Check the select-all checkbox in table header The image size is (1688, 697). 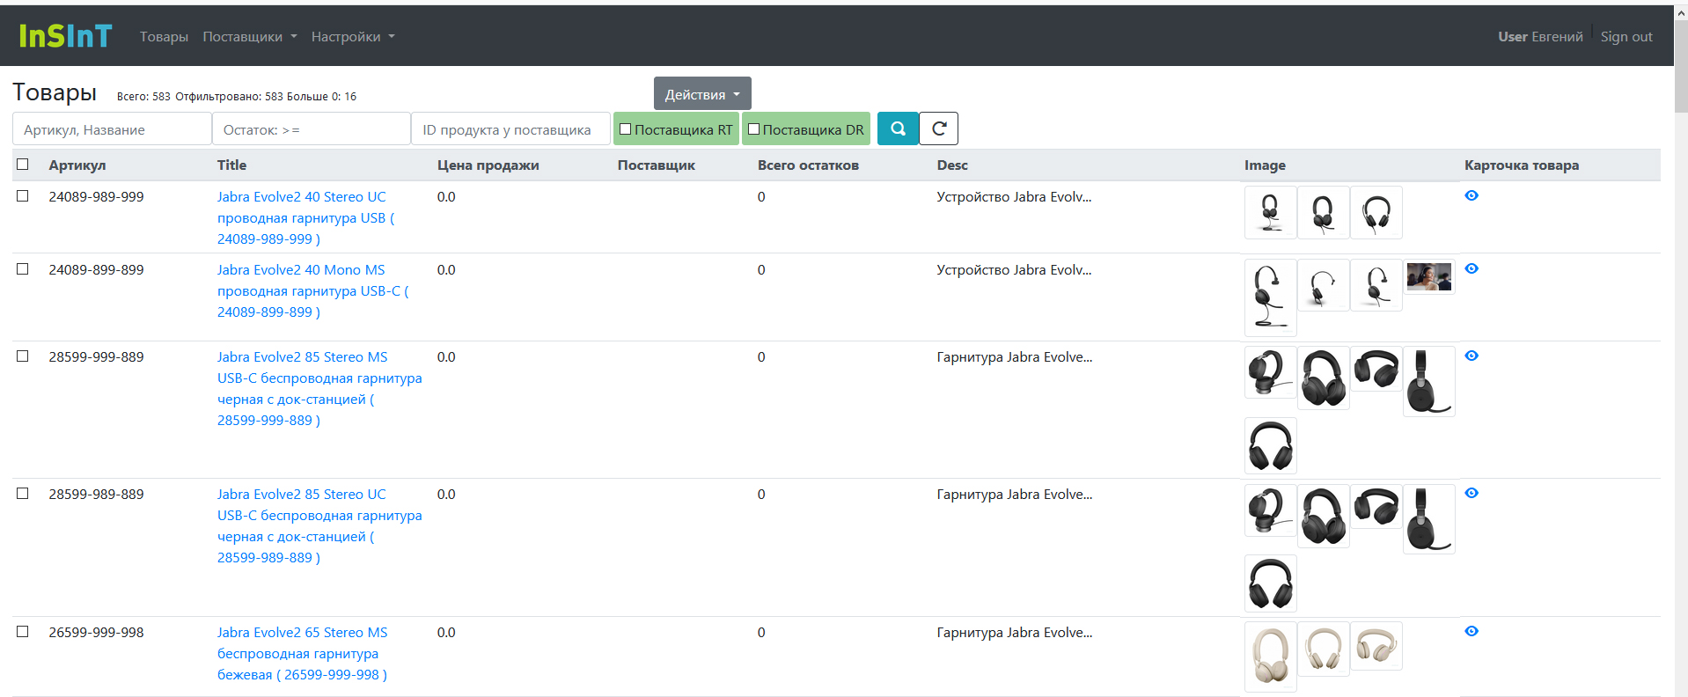click(x=23, y=165)
